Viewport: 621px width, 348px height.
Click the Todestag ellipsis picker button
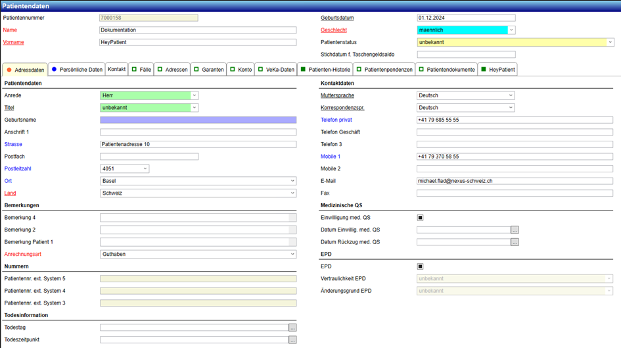click(x=292, y=328)
